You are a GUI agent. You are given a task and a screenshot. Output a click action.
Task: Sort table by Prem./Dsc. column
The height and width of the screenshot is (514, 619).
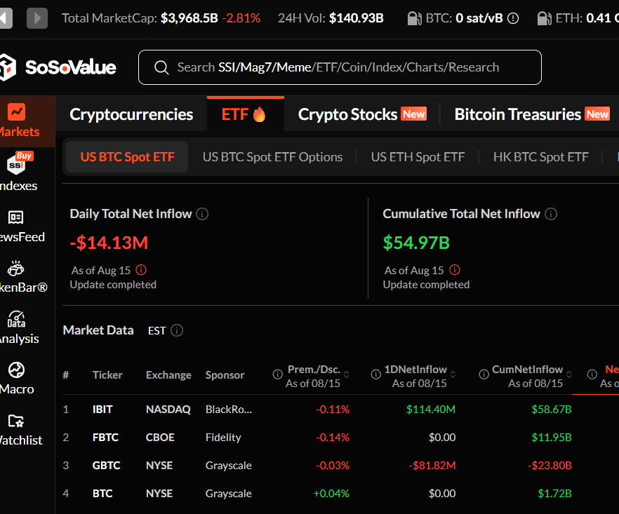pyautogui.click(x=347, y=374)
